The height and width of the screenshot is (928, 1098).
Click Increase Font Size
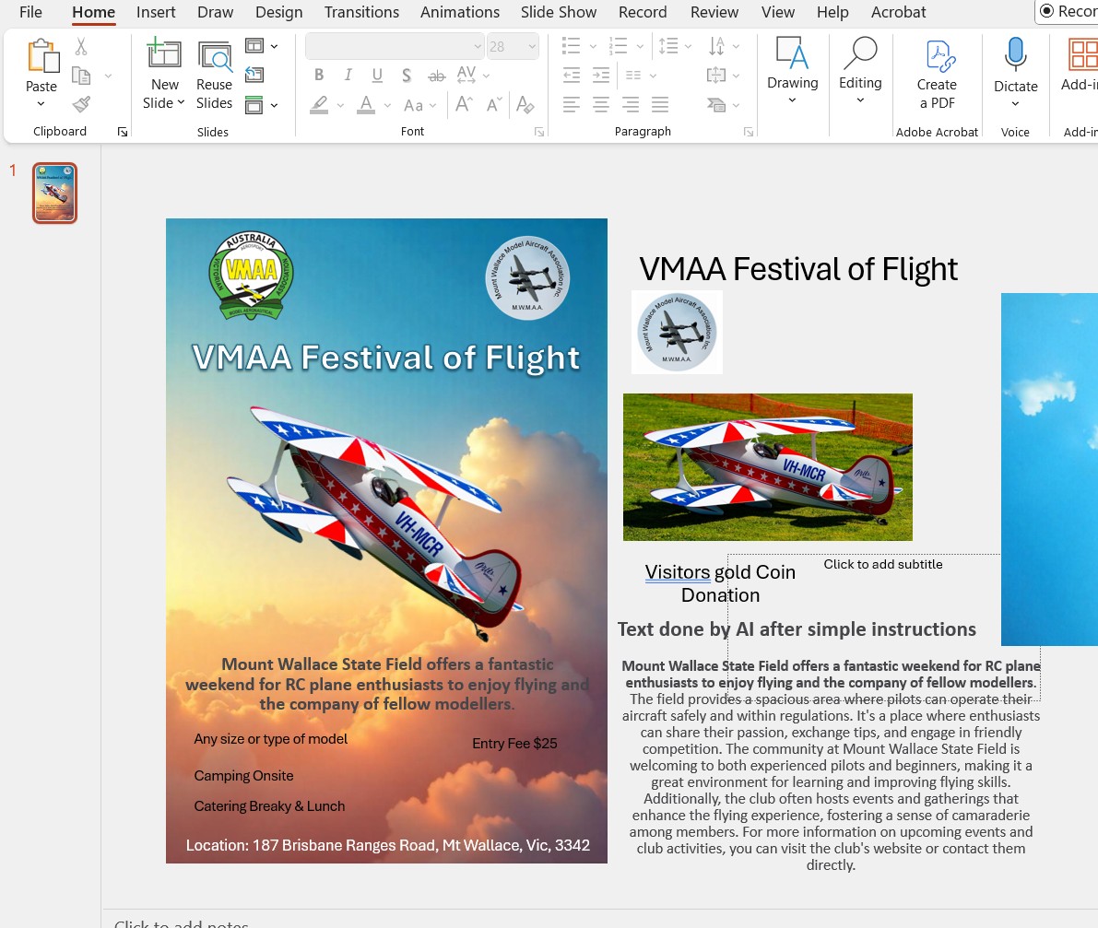[x=464, y=105]
